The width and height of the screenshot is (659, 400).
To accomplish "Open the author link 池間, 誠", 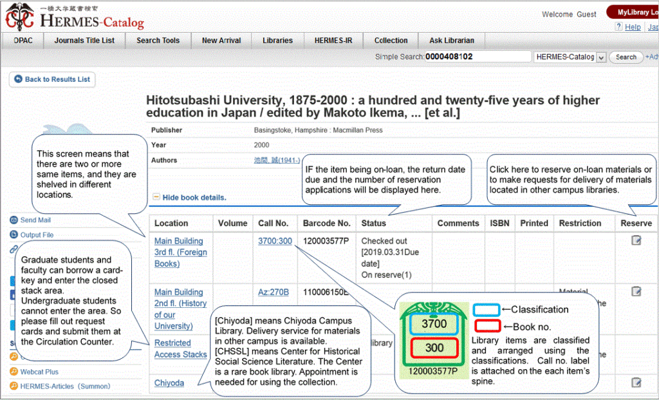I will [x=277, y=160].
